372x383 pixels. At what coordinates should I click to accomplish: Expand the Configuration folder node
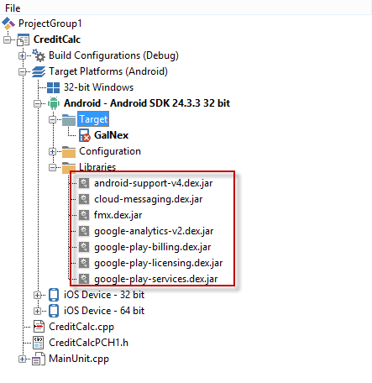tap(52, 152)
